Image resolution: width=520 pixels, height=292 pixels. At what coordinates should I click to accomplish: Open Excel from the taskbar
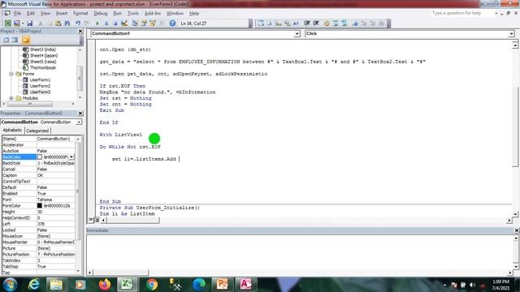point(127,284)
